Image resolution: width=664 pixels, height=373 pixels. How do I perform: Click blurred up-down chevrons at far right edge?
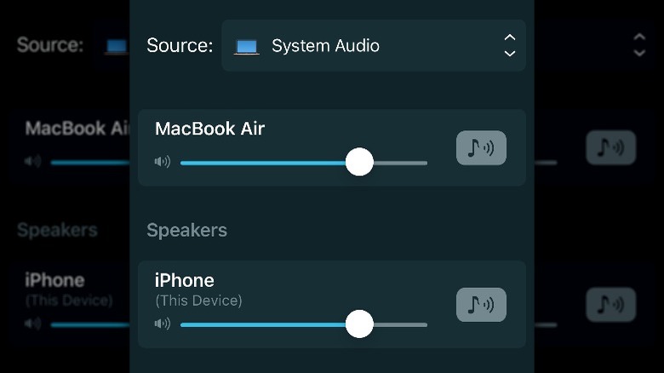(x=639, y=46)
